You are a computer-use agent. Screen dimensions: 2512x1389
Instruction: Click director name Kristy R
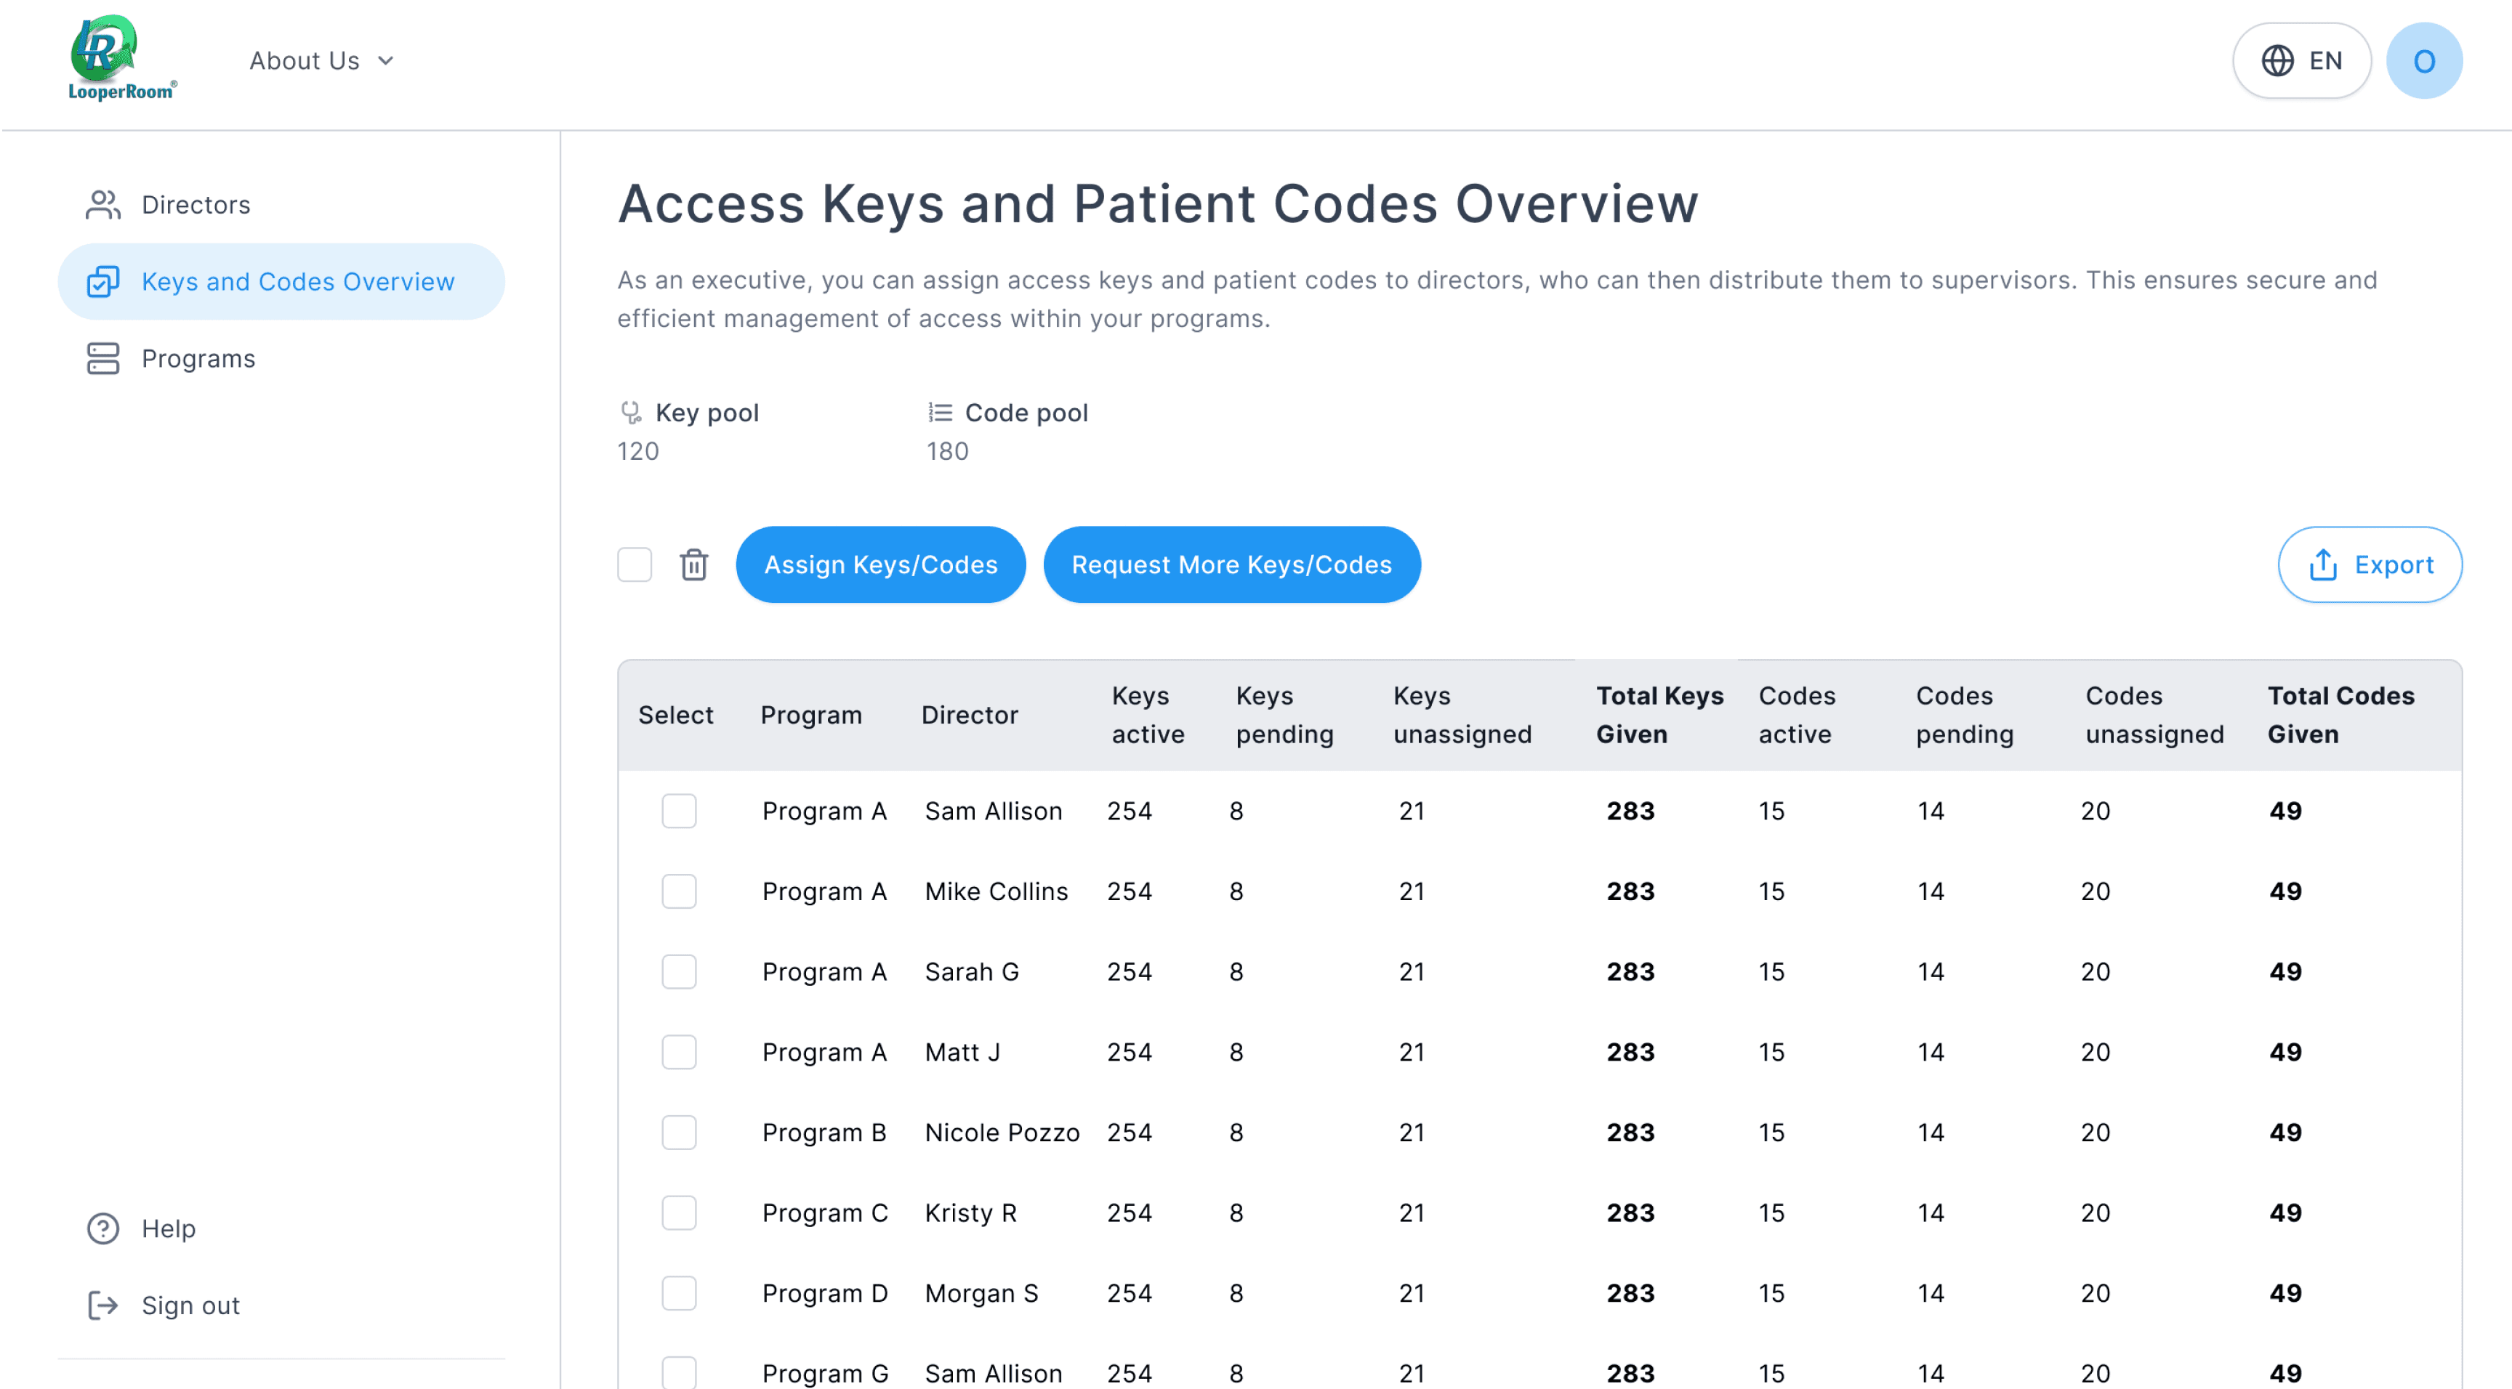(x=970, y=1212)
